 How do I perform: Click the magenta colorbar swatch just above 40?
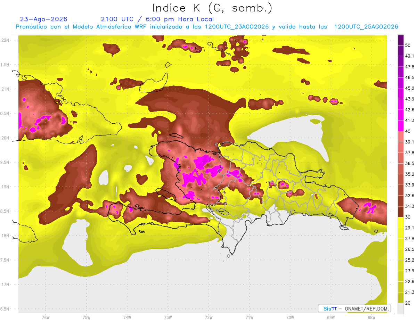401,126
